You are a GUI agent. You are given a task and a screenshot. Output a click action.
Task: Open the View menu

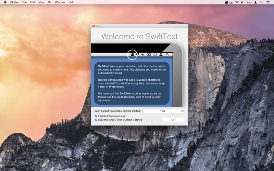[x=41, y=2]
